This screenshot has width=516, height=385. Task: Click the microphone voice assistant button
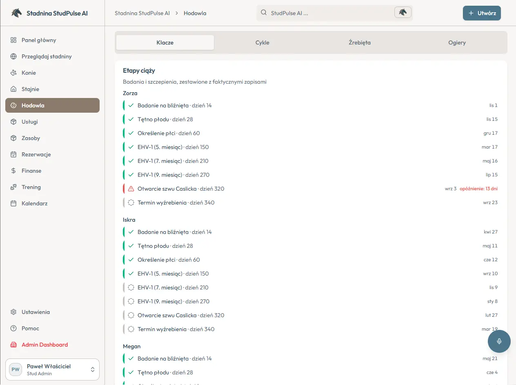[499, 341]
